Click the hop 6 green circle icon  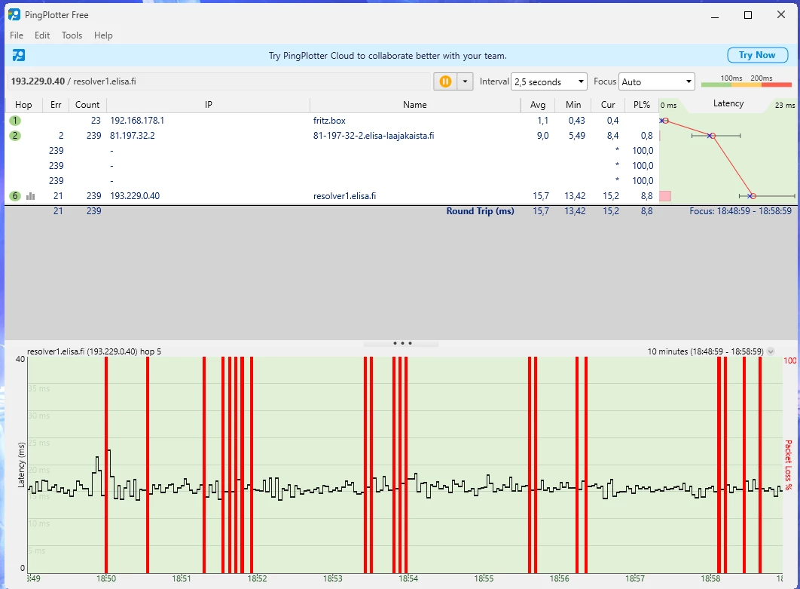point(15,196)
